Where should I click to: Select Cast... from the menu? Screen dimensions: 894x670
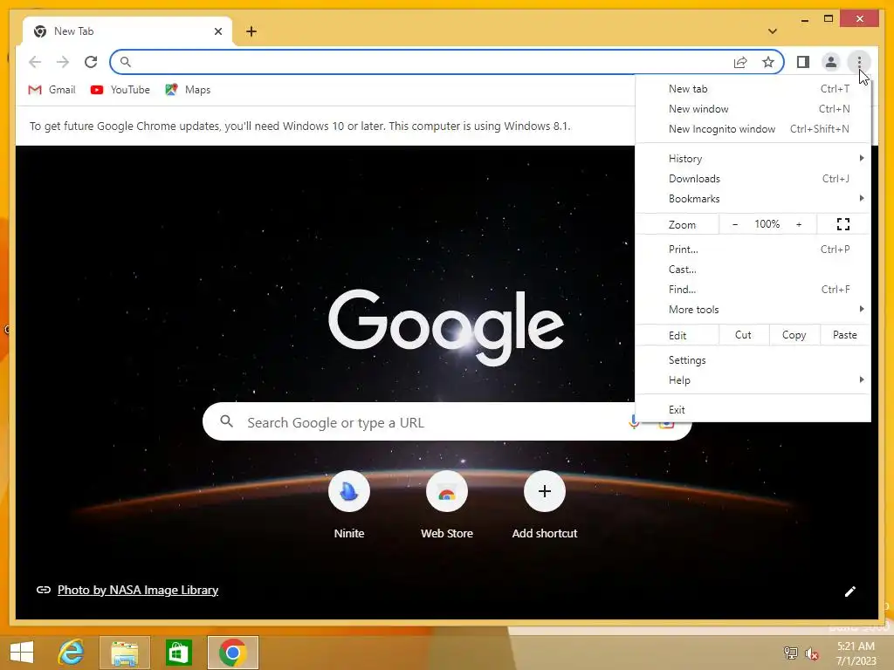(753, 269)
